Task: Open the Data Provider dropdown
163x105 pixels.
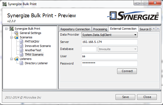Action: 110,35
